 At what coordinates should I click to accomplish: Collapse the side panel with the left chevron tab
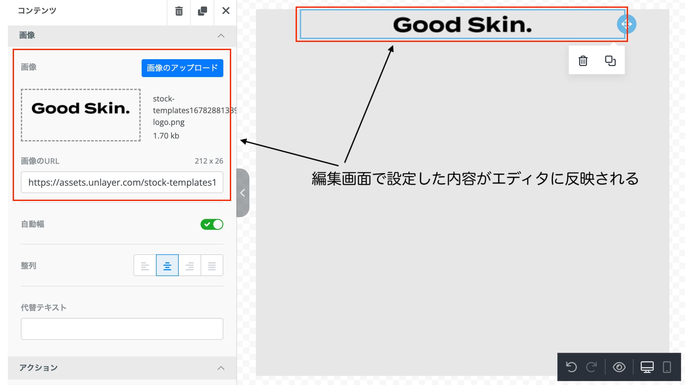click(x=243, y=193)
